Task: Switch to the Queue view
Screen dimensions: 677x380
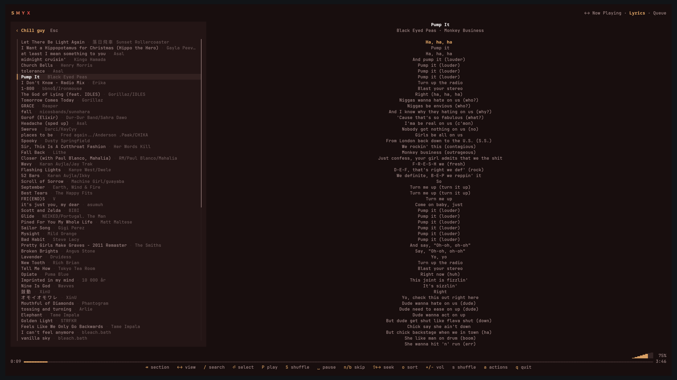Action: [660, 13]
